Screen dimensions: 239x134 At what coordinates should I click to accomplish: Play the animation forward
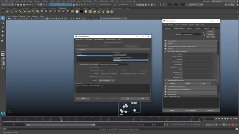click(228, 119)
